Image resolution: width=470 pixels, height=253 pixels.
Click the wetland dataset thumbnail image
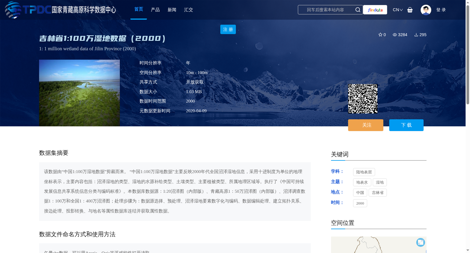point(79,93)
